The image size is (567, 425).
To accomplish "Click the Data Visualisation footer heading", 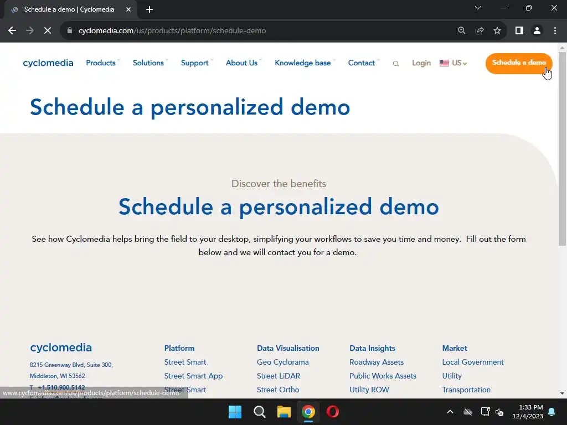I will click(x=288, y=348).
